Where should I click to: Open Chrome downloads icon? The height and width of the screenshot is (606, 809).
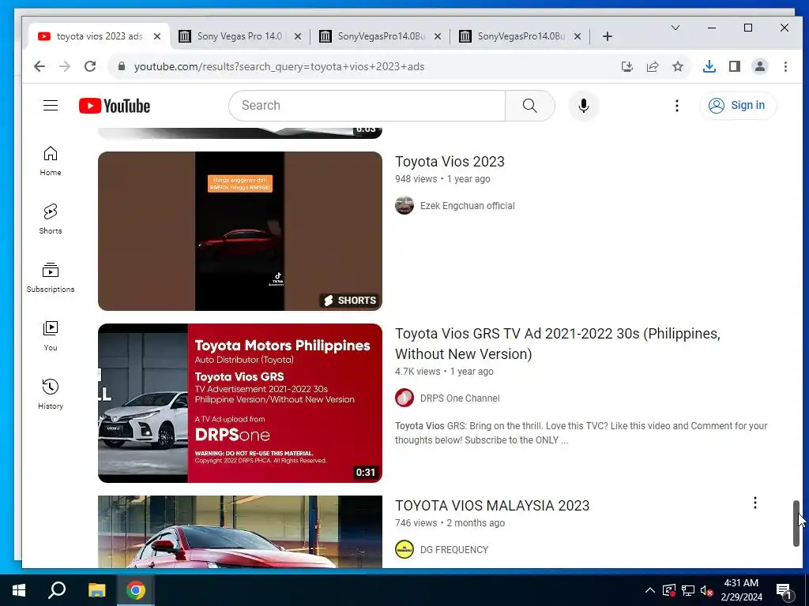pos(709,66)
